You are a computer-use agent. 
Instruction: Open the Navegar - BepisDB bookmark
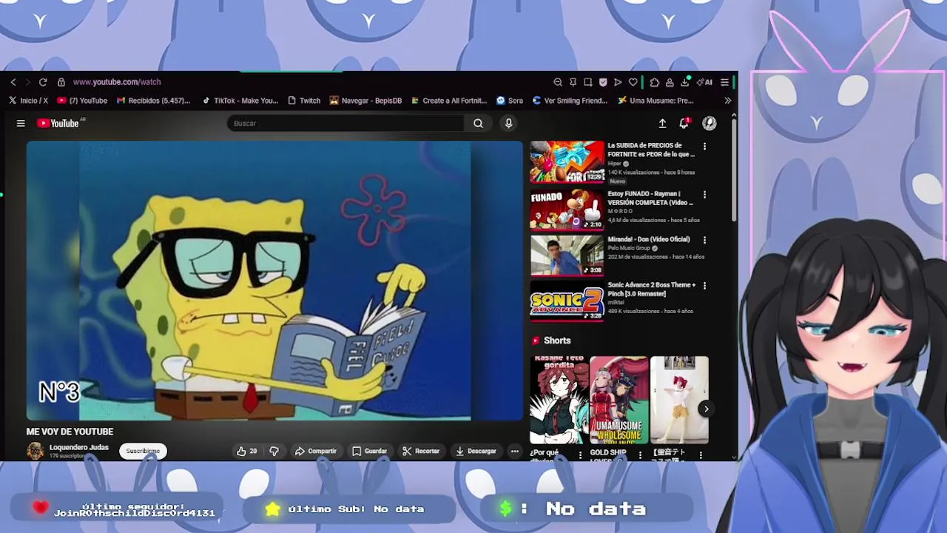(x=366, y=101)
